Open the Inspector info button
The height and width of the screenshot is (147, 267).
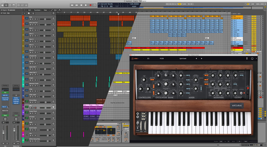point(6,5)
